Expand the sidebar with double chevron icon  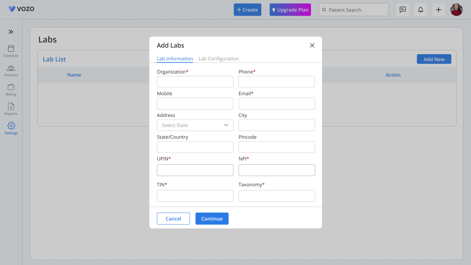pyautogui.click(x=11, y=32)
